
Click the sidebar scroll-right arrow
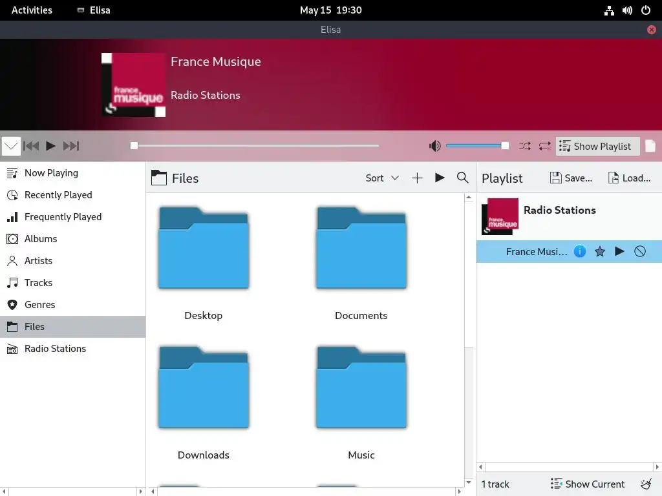140,491
